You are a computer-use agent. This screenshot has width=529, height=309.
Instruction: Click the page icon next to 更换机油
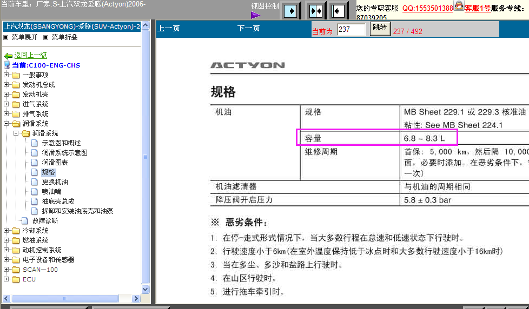click(x=35, y=182)
